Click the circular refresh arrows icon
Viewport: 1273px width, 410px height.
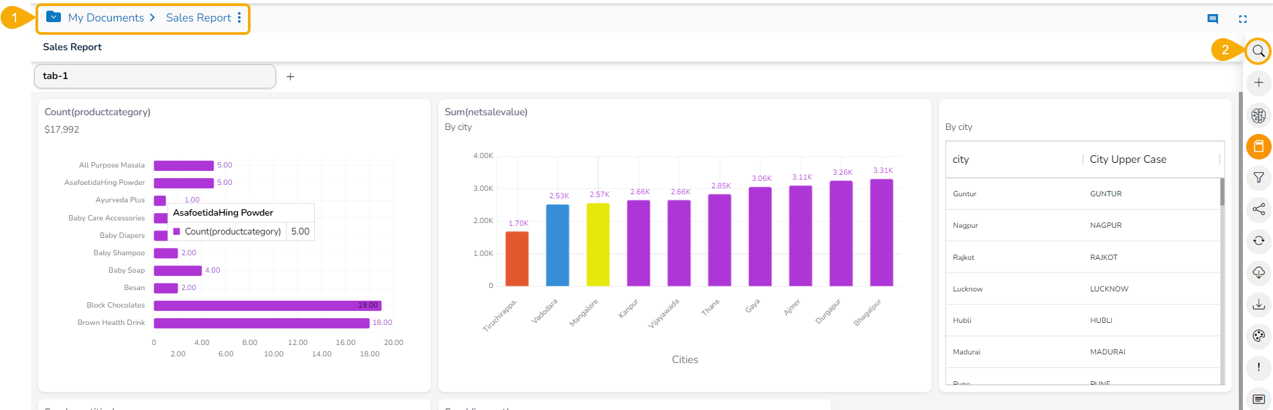pyautogui.click(x=1258, y=241)
